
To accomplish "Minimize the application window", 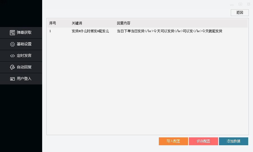I will (232, 5).
